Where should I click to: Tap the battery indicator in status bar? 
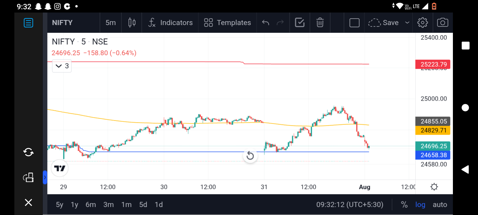click(434, 6)
